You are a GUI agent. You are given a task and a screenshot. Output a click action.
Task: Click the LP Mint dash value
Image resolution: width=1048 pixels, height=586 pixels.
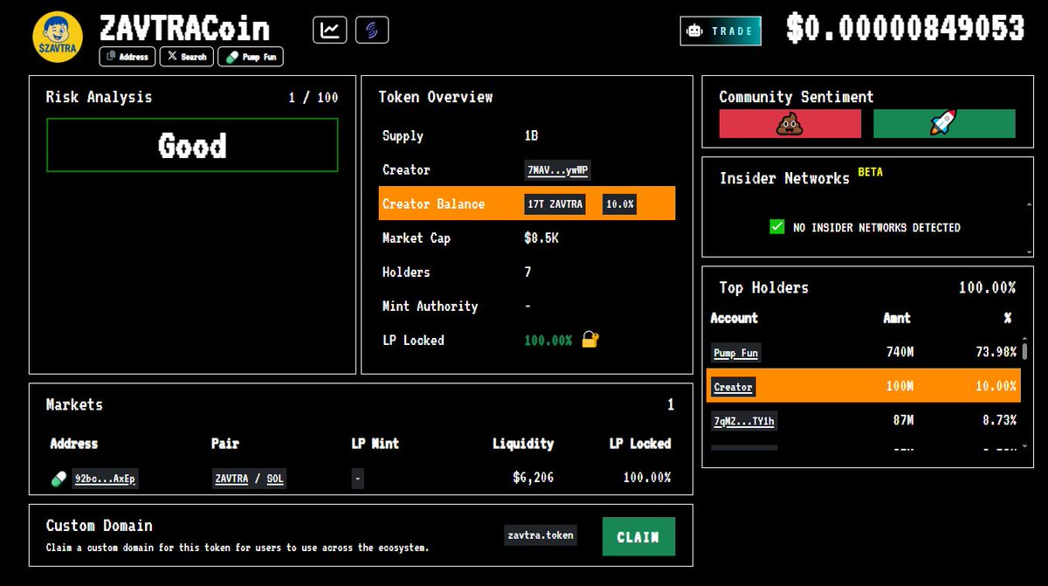tap(358, 479)
